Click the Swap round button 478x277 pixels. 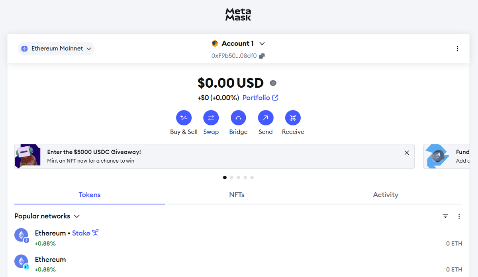(211, 118)
